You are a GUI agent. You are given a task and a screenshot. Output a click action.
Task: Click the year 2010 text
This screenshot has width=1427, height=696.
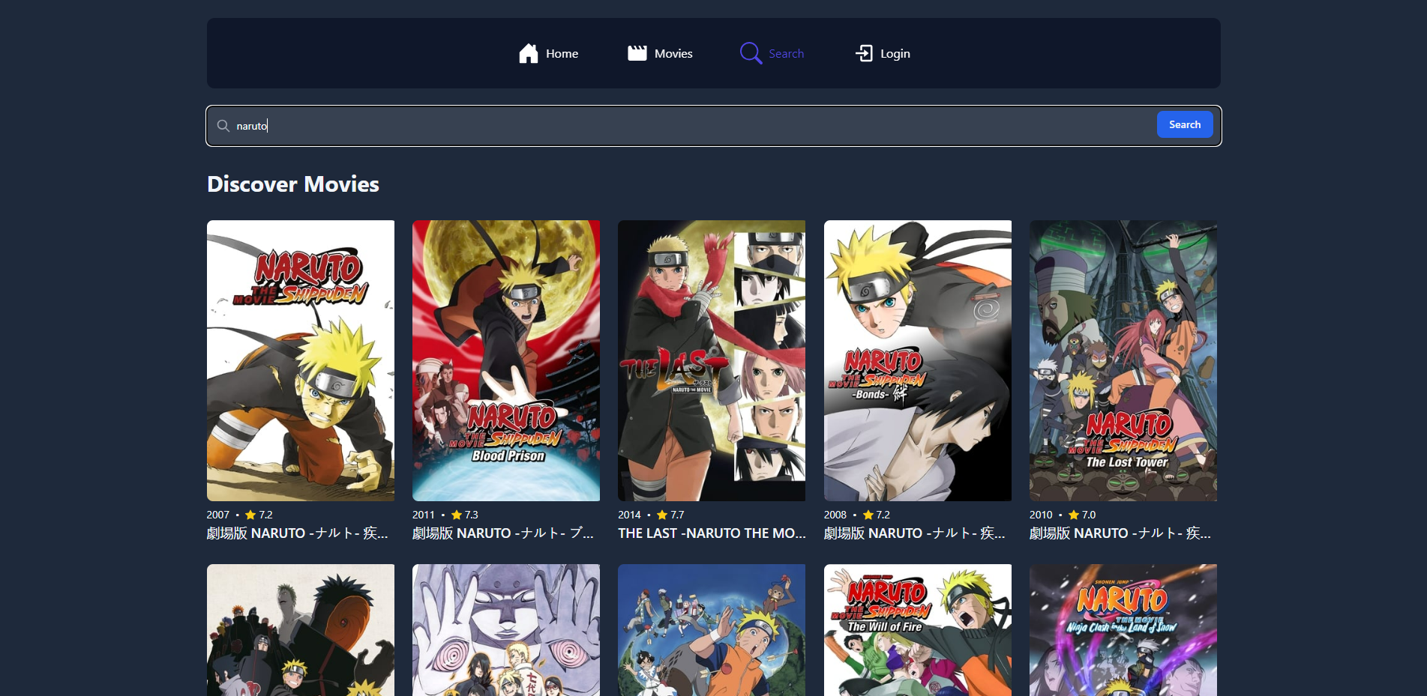(1041, 515)
